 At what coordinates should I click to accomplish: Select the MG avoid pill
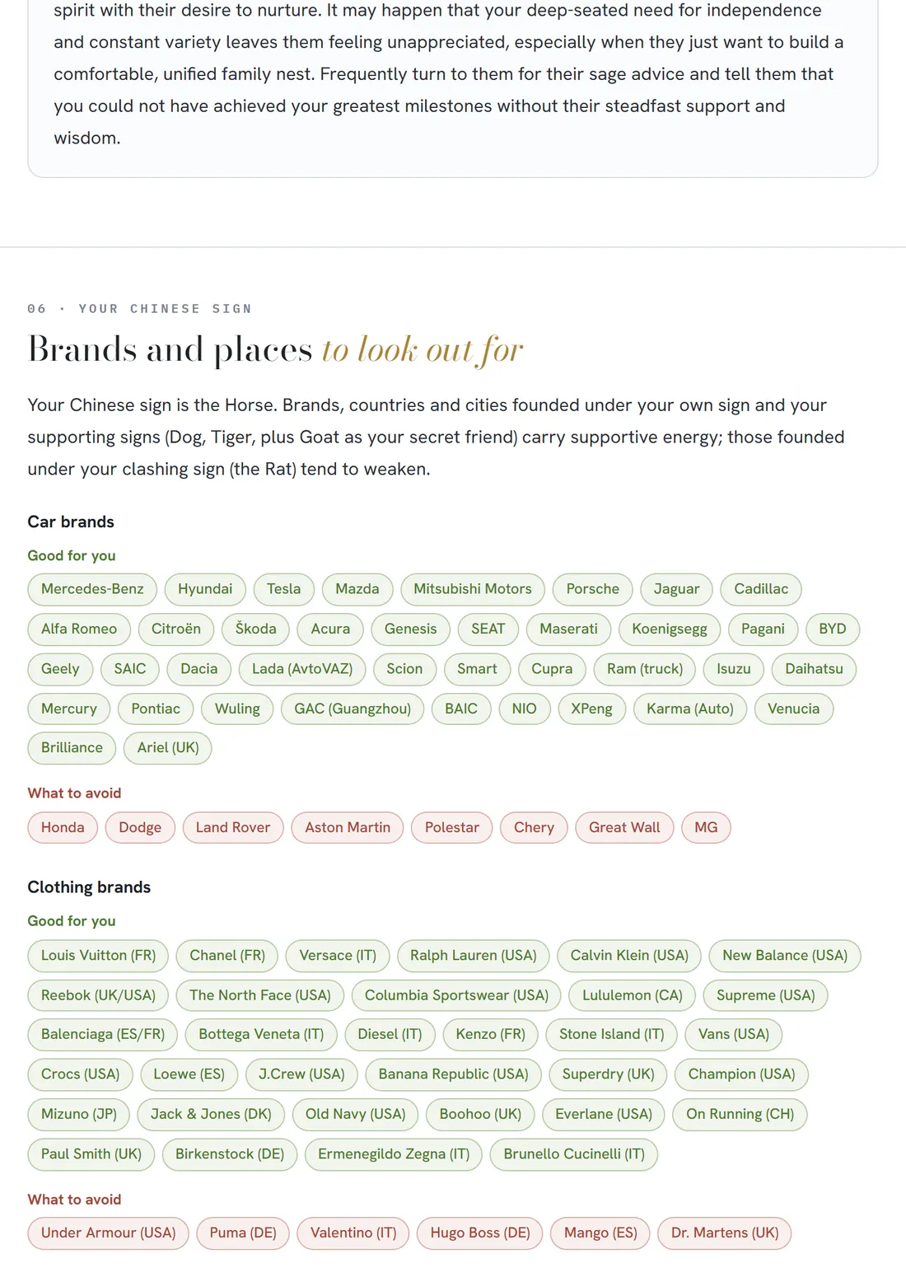[x=706, y=827]
